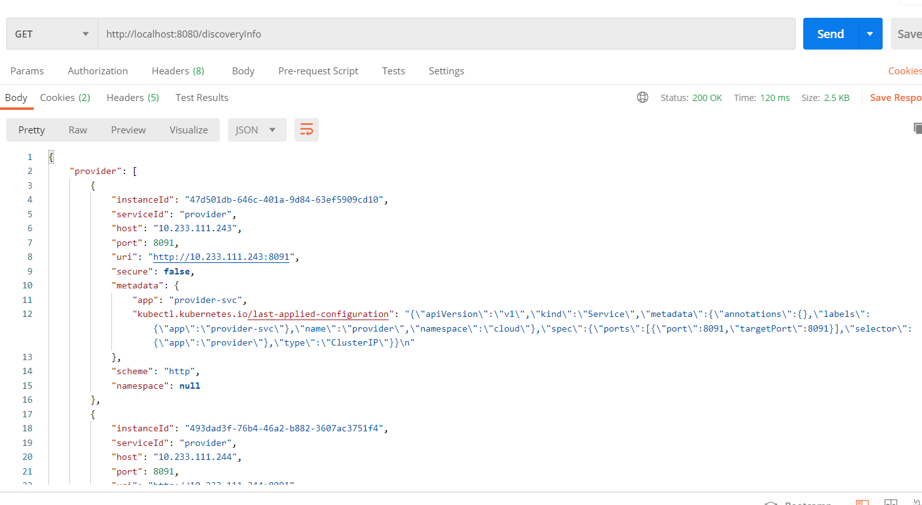Switch to the Headers (8) request tab
The width and height of the screenshot is (922, 505).
[177, 71]
